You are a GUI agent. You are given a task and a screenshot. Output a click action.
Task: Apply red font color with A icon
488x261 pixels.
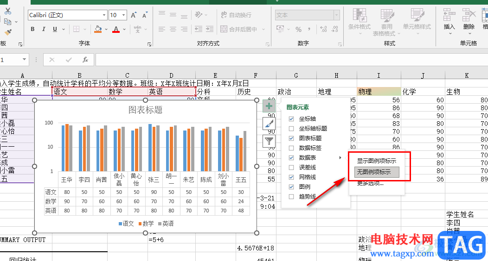[116, 29]
